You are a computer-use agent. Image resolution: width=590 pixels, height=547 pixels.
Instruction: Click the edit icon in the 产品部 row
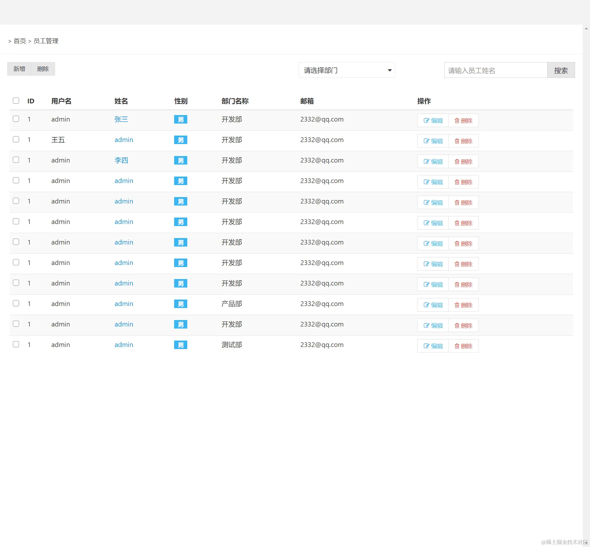click(426, 305)
